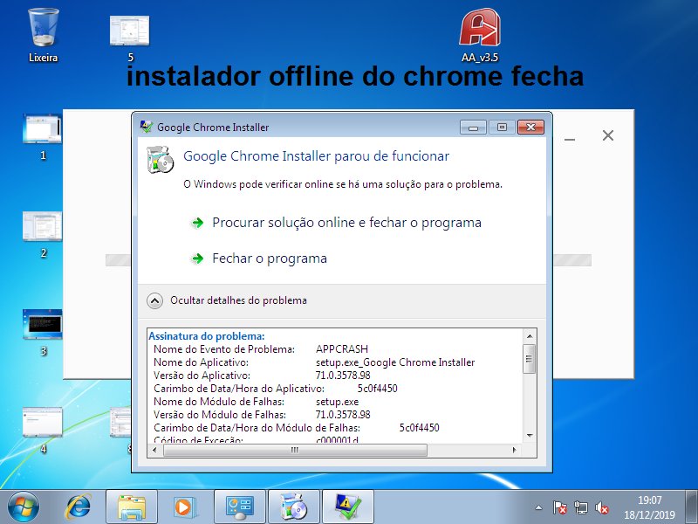Viewport: 698px width, 524px height.
Task: Close the Google Chrome Installer dialog
Action: [530, 128]
